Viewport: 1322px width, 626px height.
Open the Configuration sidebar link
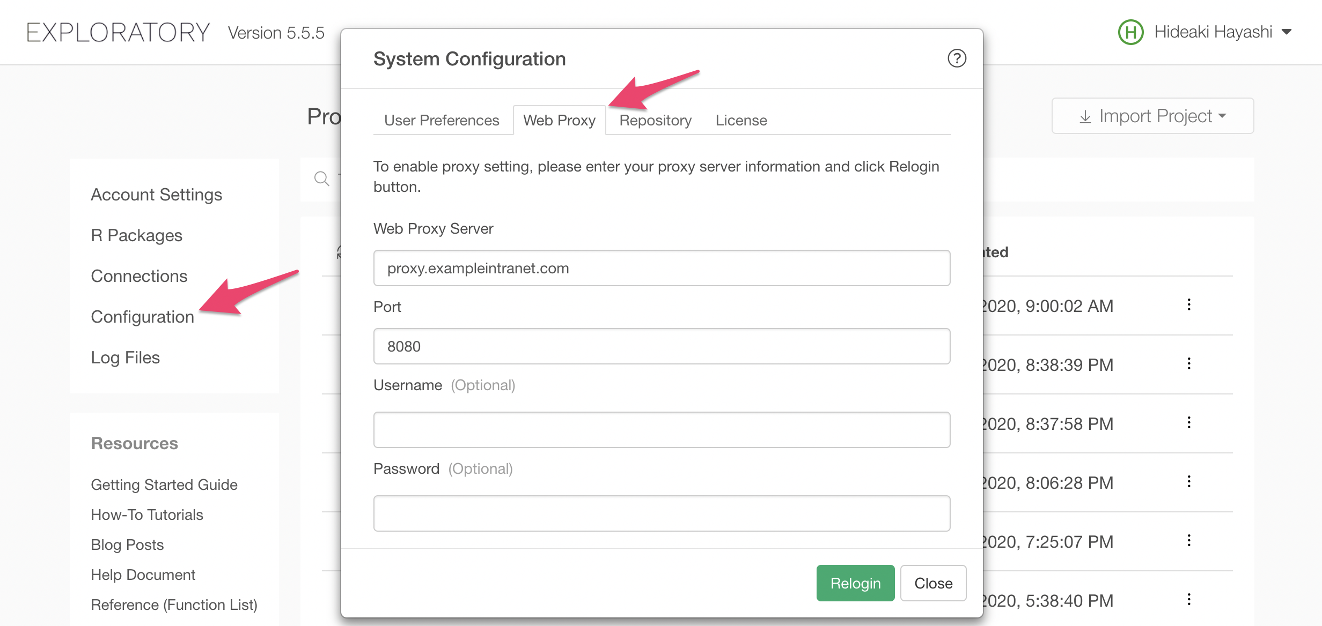click(x=142, y=317)
